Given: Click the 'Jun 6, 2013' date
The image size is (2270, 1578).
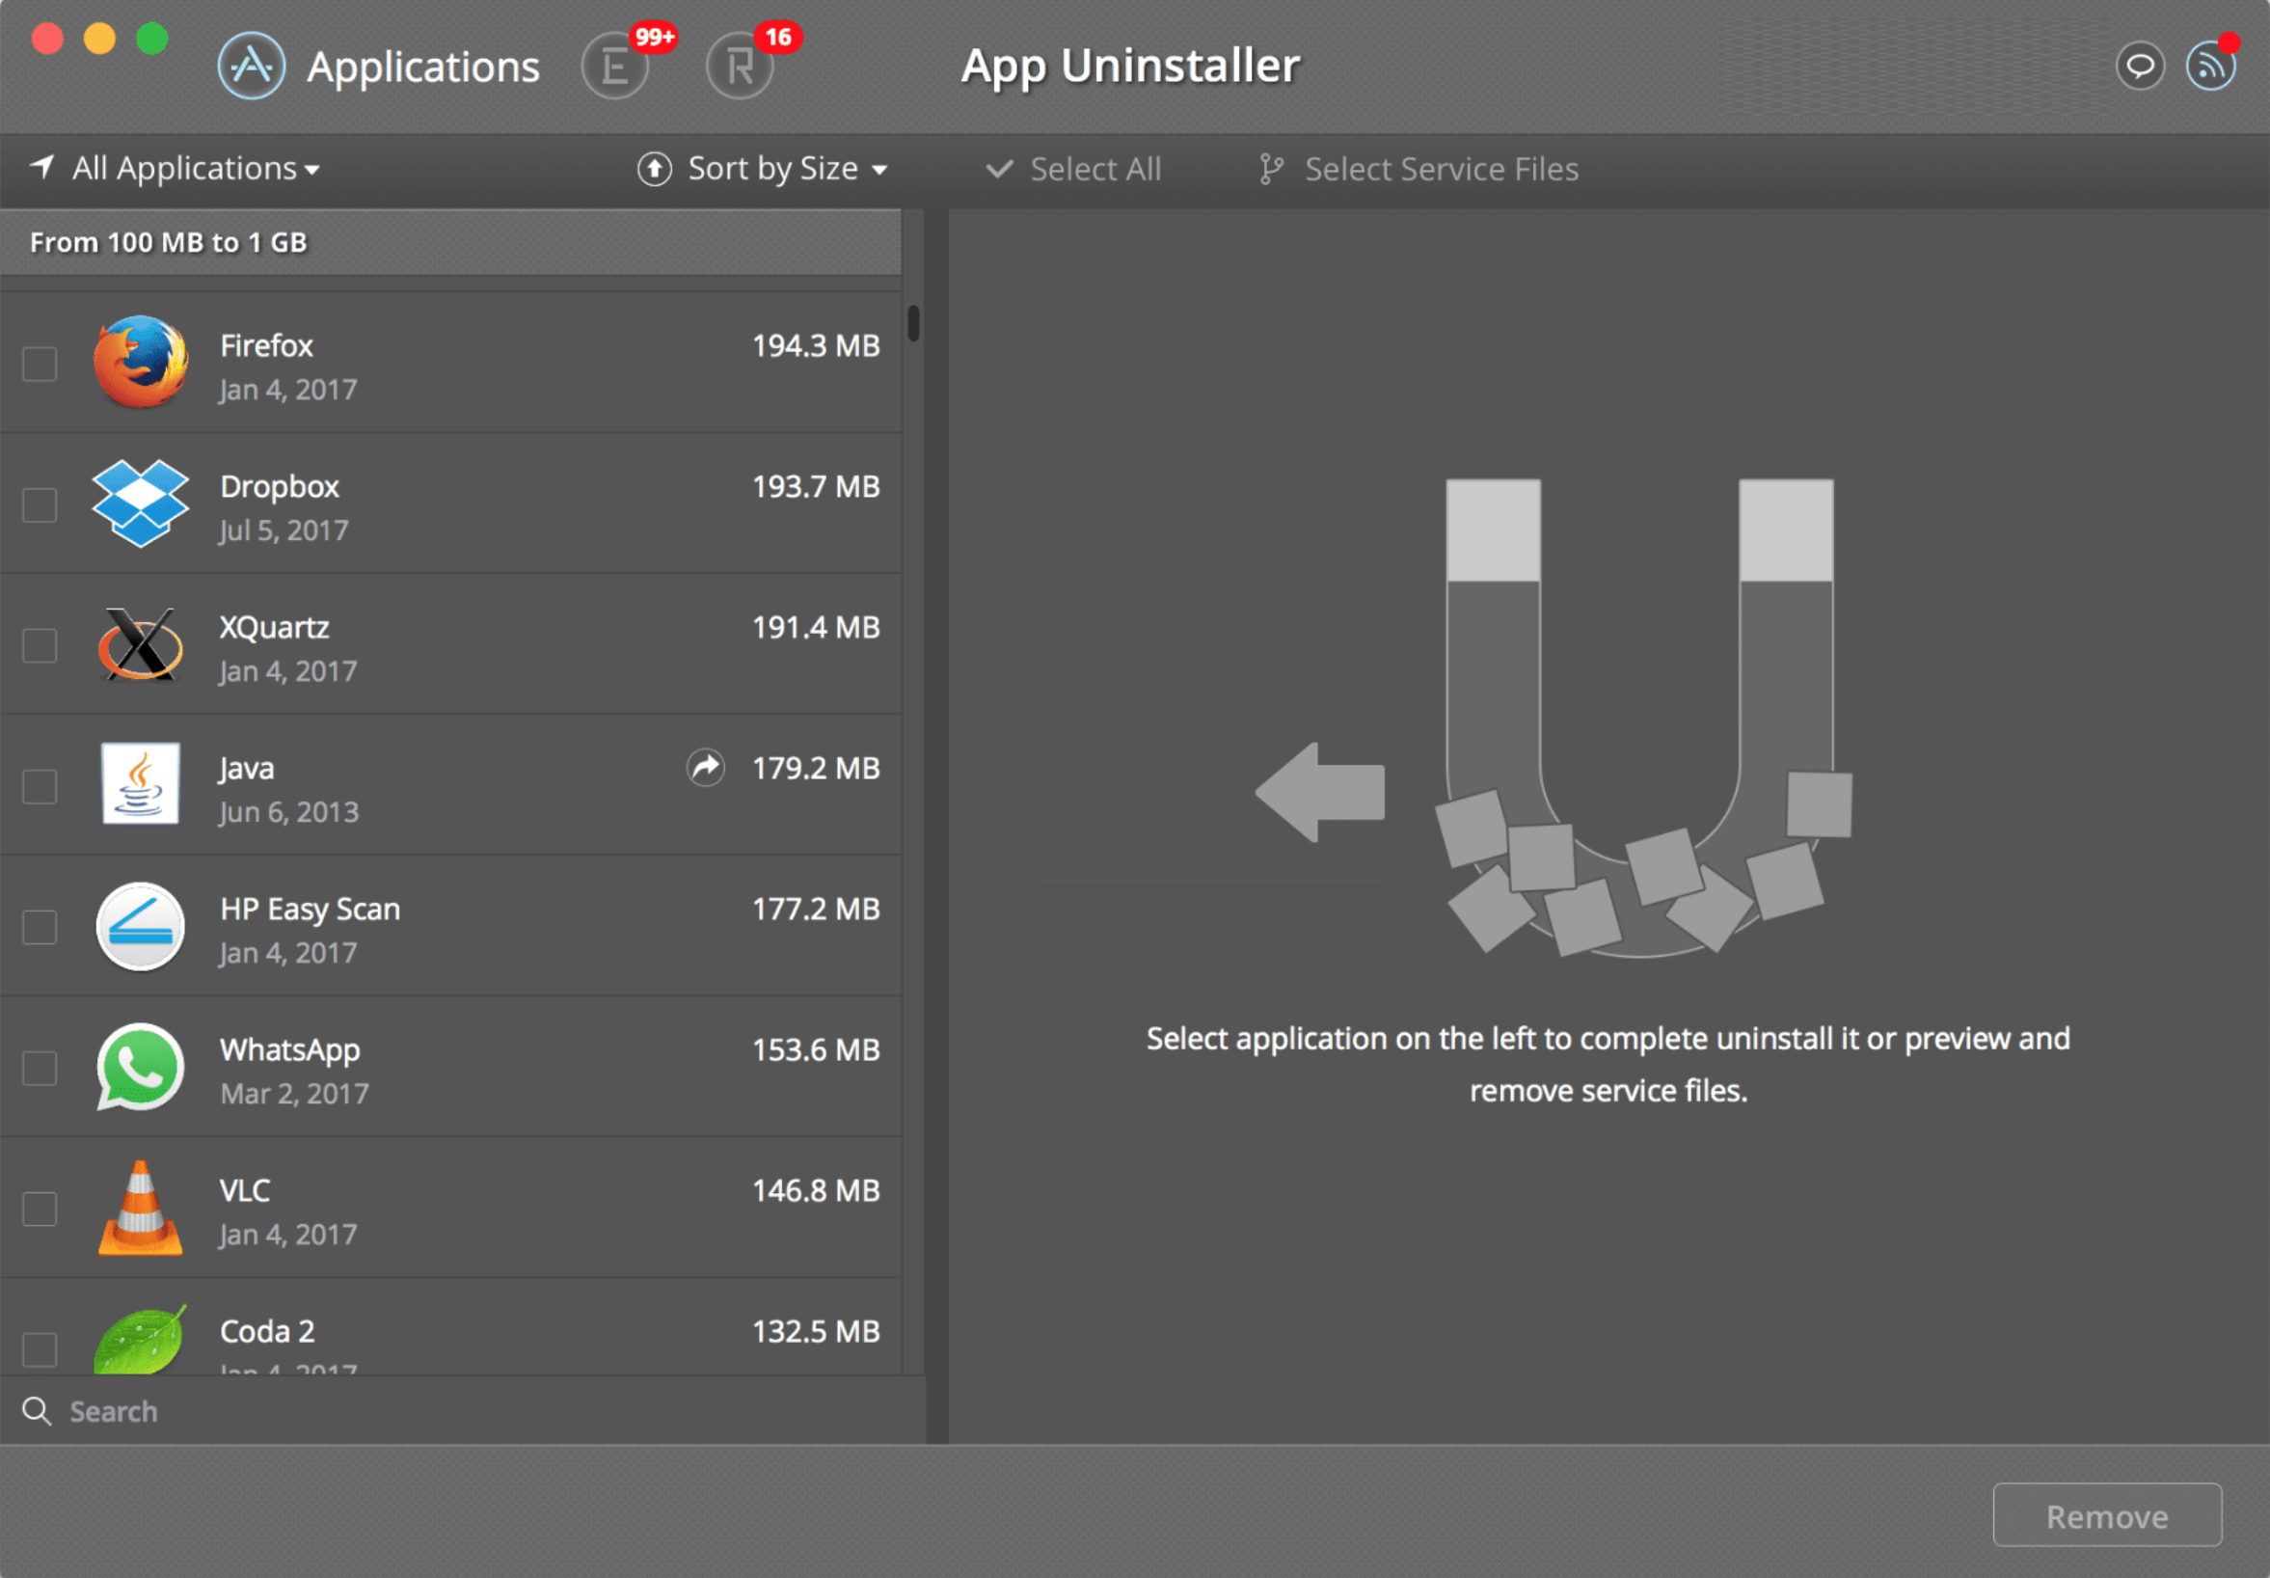Looking at the screenshot, I should click(288, 813).
